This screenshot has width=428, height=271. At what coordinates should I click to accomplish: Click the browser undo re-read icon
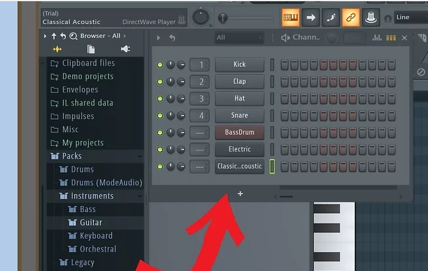[63, 36]
